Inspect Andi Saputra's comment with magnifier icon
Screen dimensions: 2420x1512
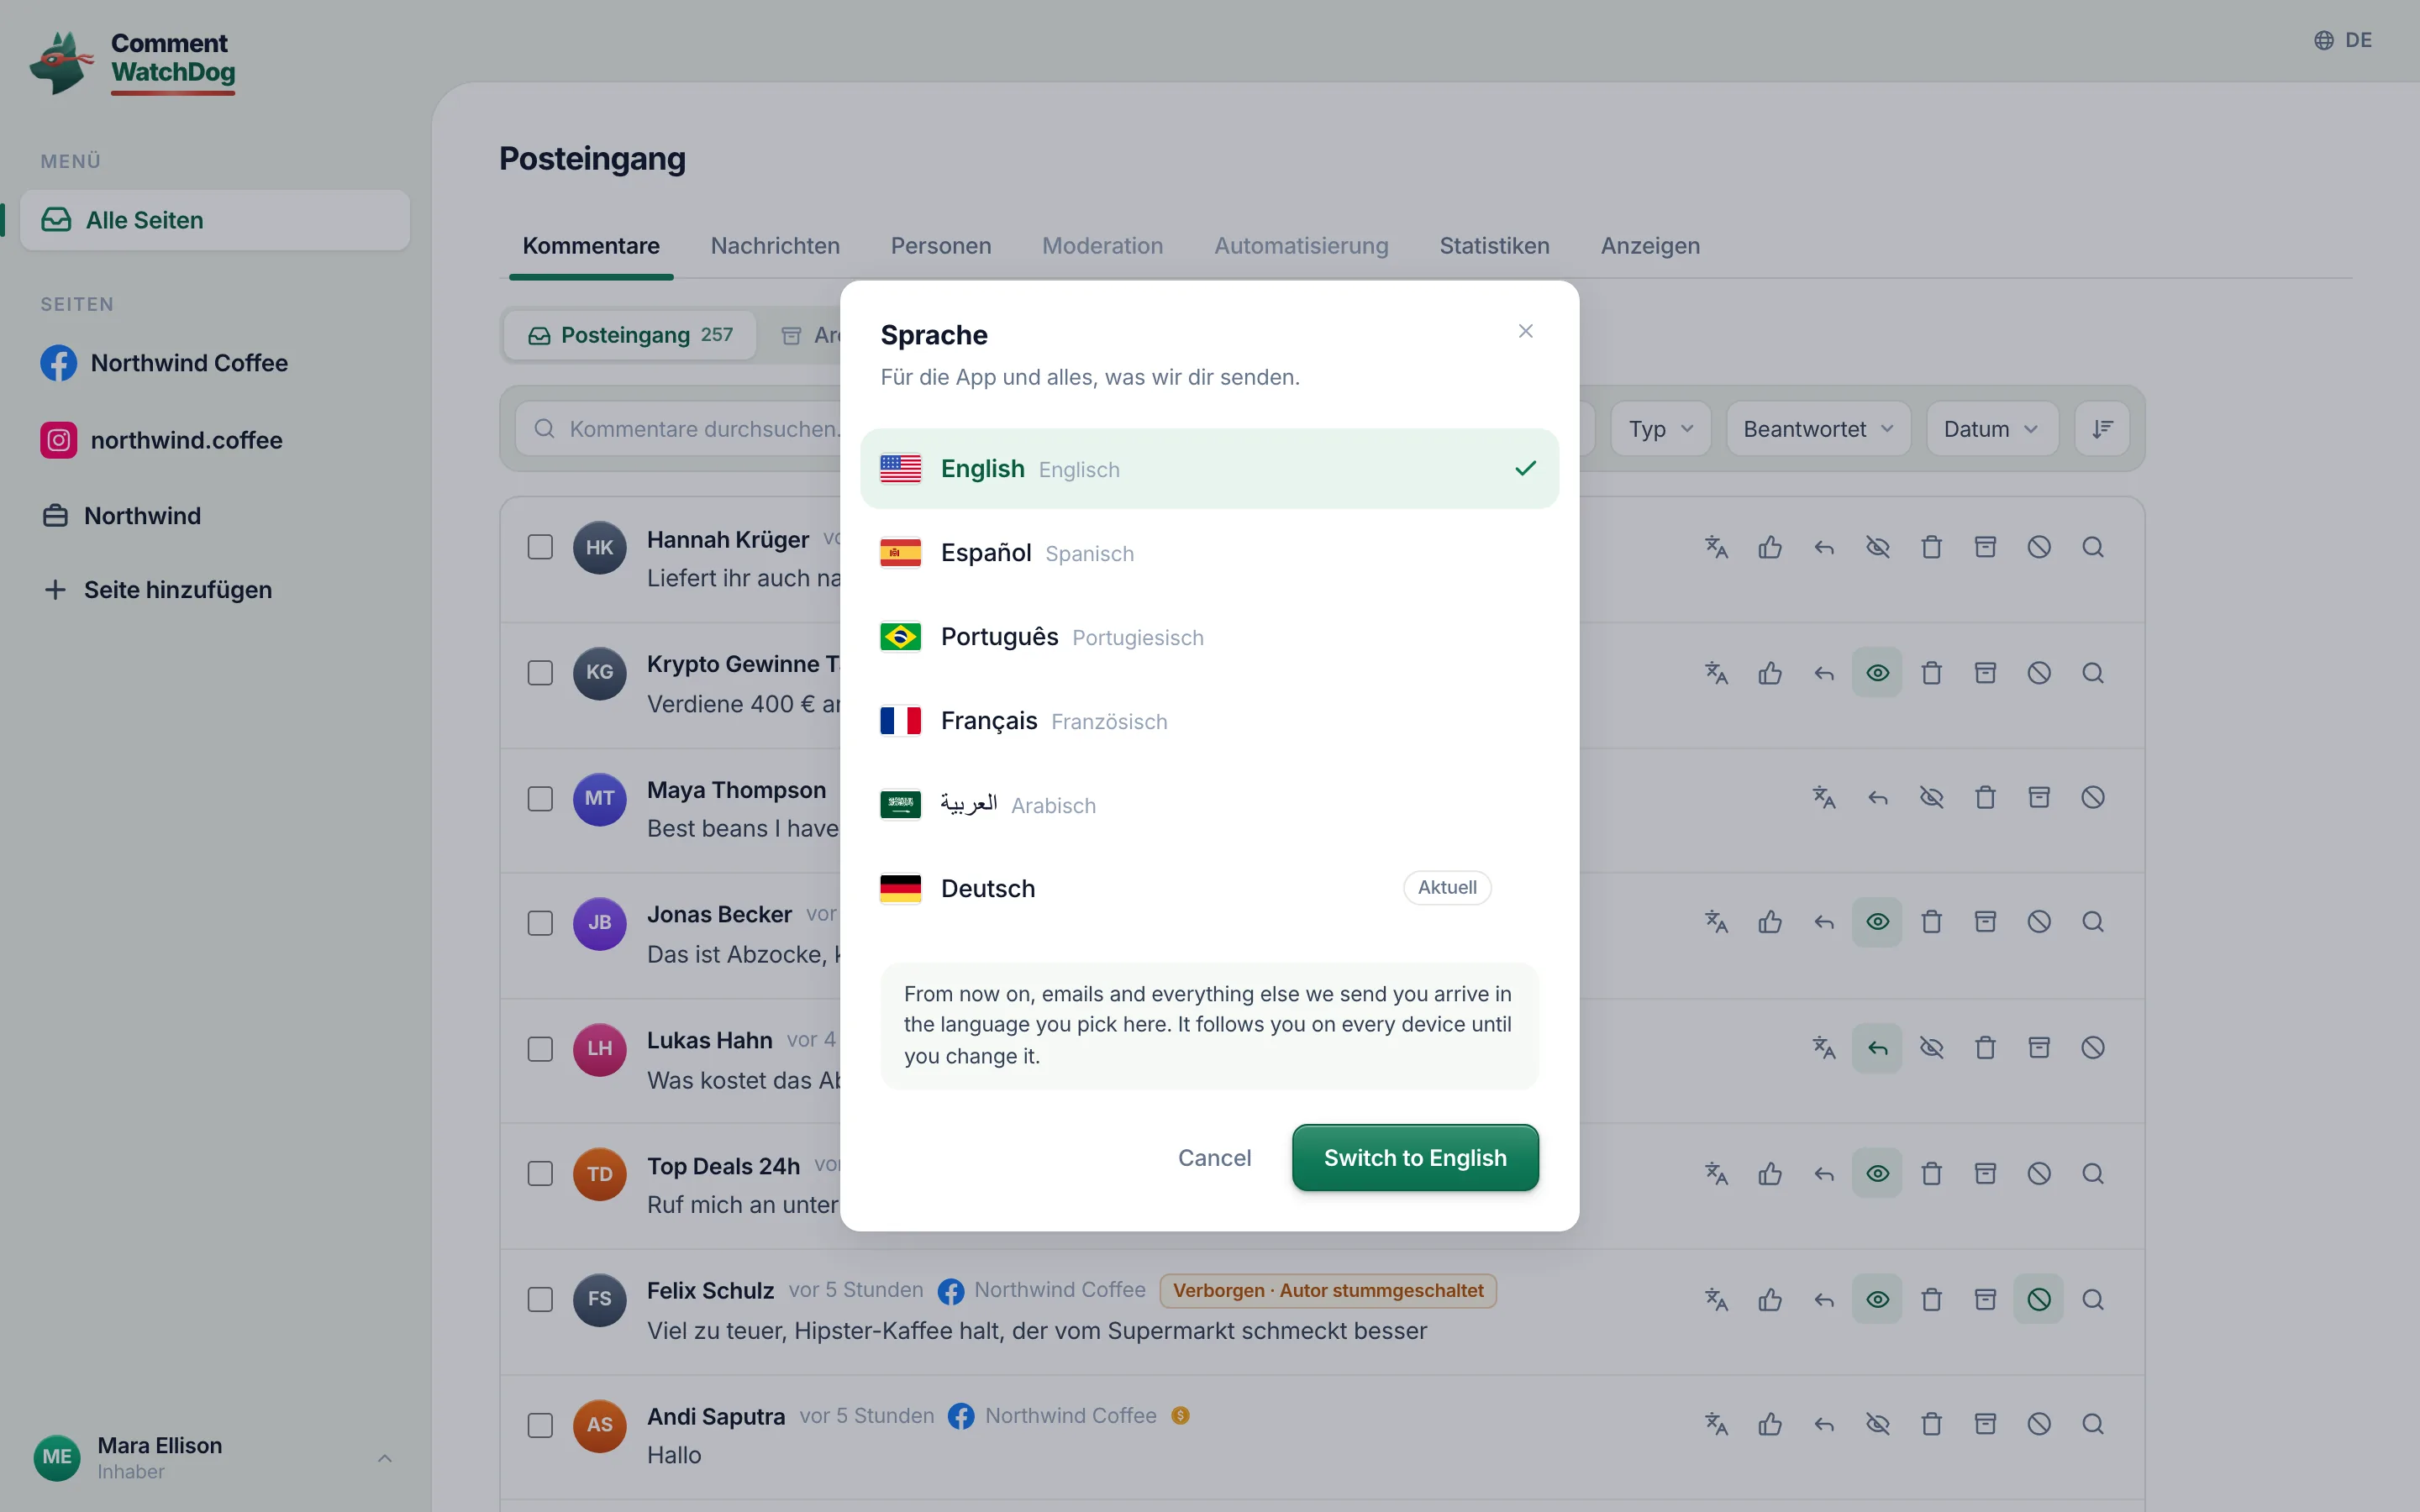click(x=2092, y=1424)
